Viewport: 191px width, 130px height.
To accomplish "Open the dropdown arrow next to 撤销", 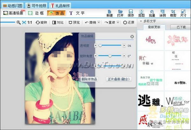I will (99, 23).
